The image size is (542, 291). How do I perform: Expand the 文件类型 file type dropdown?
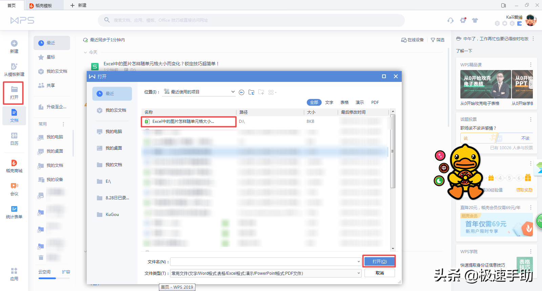point(358,273)
